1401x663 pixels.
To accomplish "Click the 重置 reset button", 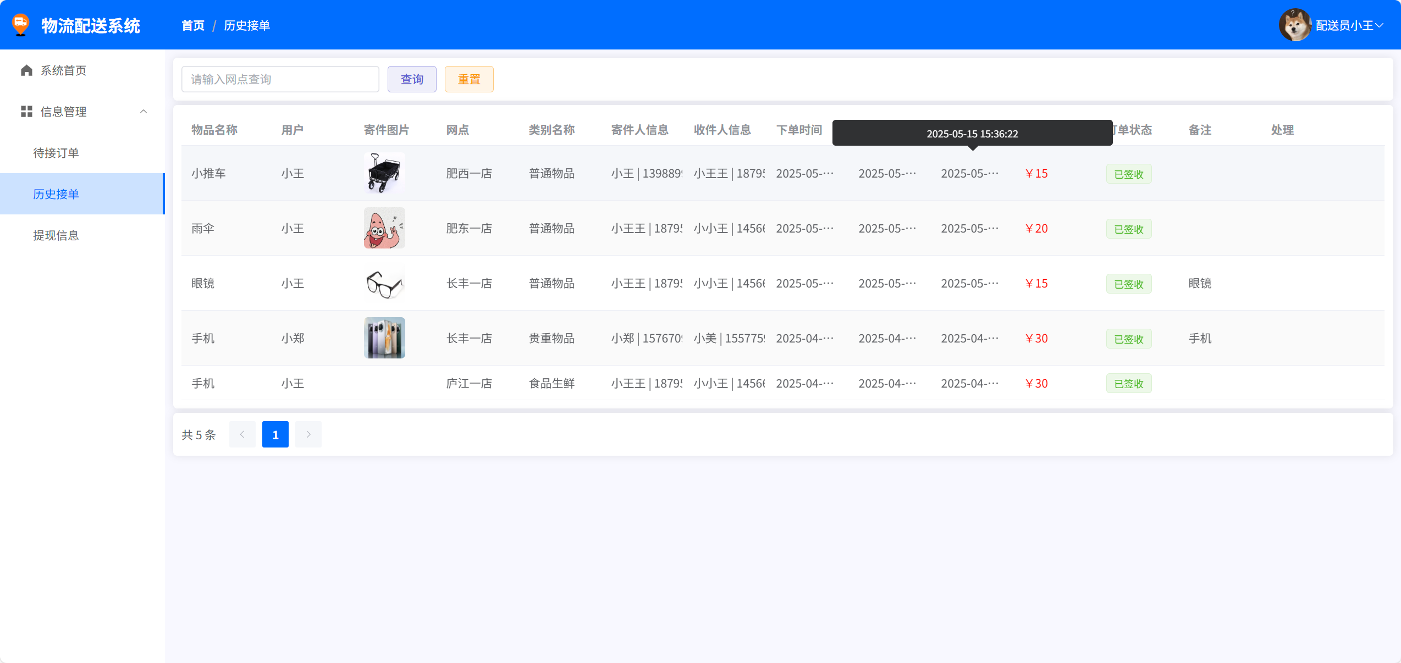I will pyautogui.click(x=469, y=79).
